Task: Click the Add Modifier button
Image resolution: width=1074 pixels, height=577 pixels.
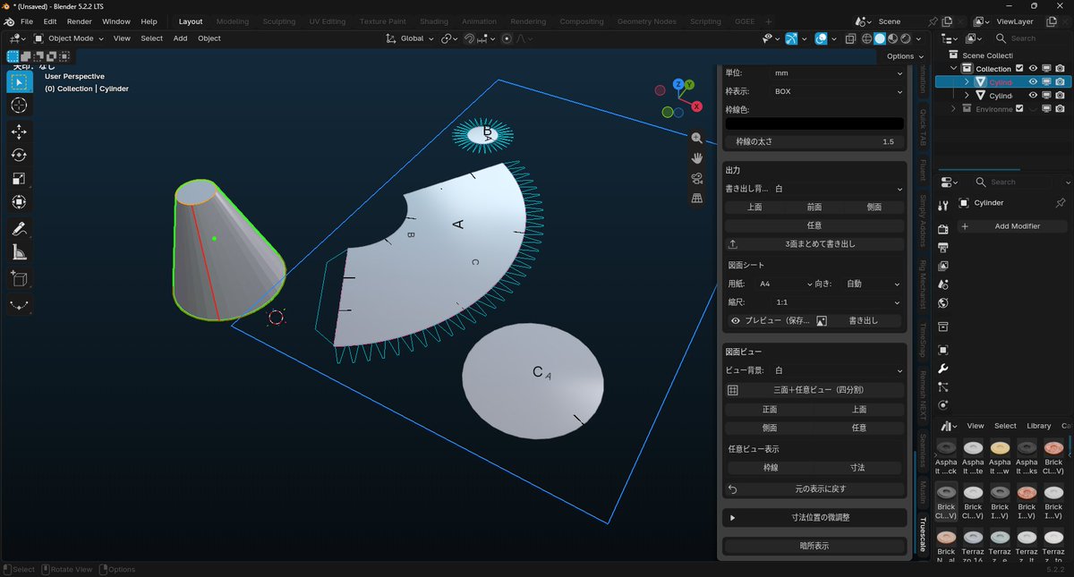Action: (1011, 226)
